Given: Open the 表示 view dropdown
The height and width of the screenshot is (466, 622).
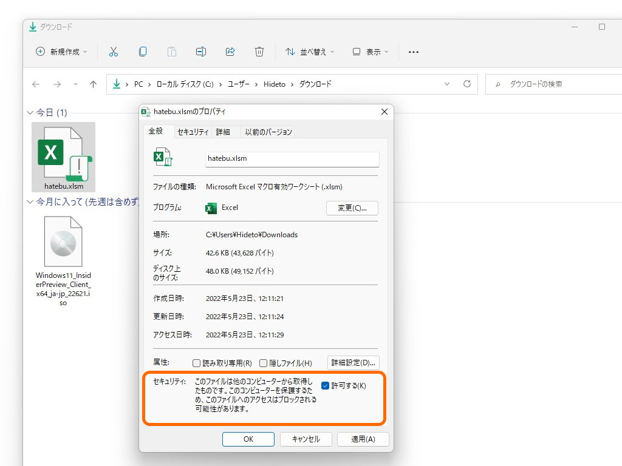Looking at the screenshot, I should (371, 52).
